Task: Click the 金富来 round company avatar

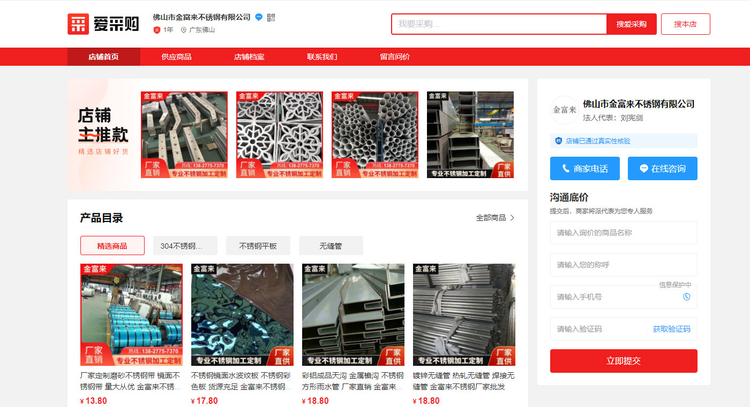Action: point(565,110)
